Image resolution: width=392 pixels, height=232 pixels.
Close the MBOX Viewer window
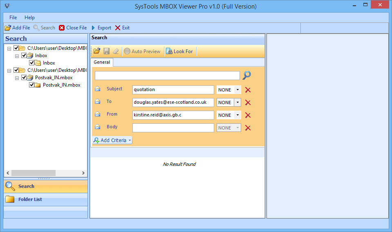click(x=380, y=5)
